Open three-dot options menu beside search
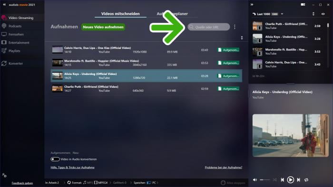The image size is (333, 187). (235, 27)
